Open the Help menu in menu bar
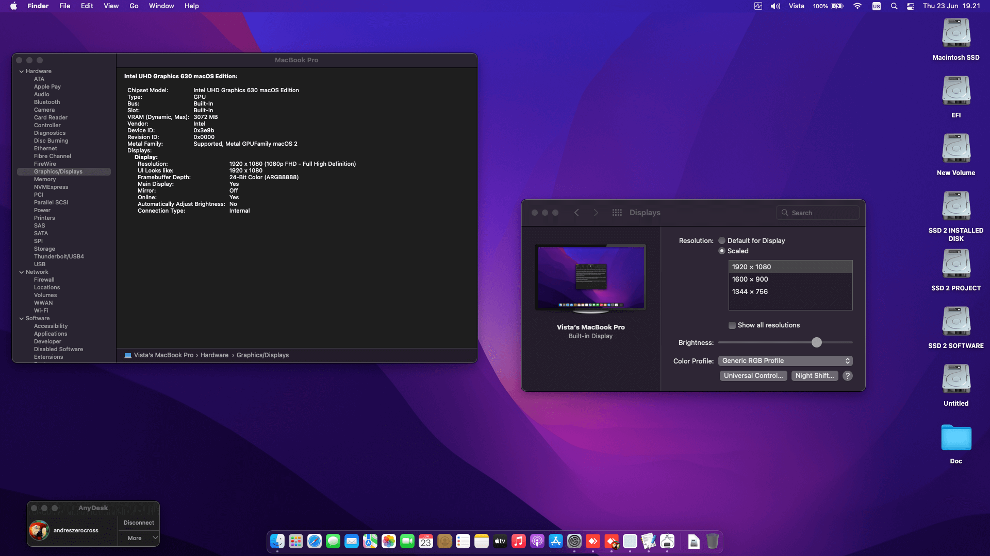 pyautogui.click(x=191, y=6)
